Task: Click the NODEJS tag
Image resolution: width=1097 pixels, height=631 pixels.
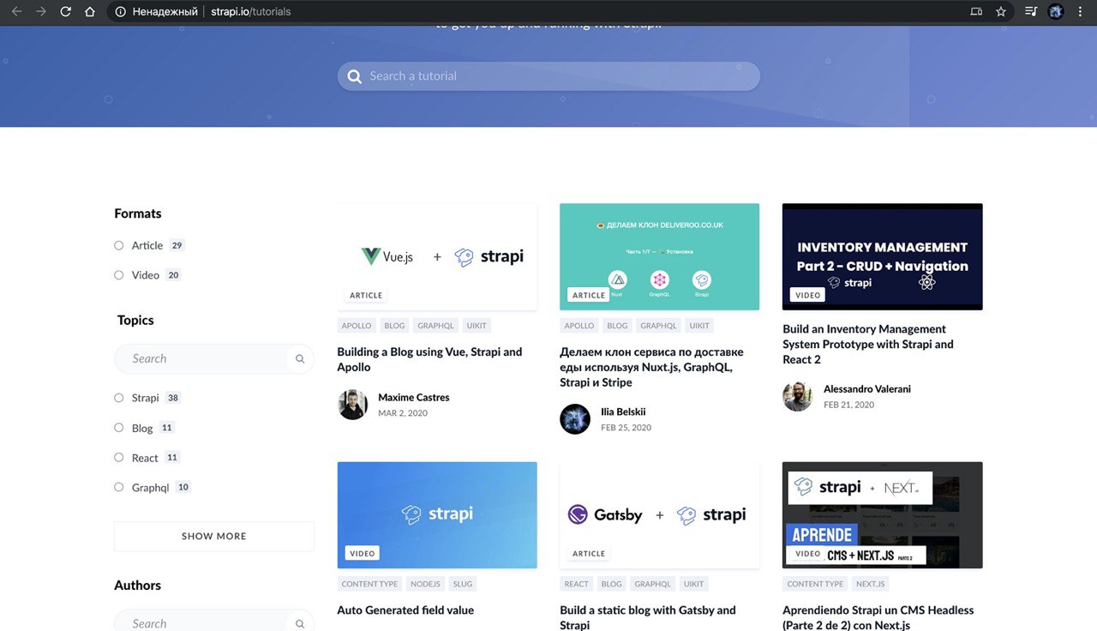Action: tap(425, 584)
